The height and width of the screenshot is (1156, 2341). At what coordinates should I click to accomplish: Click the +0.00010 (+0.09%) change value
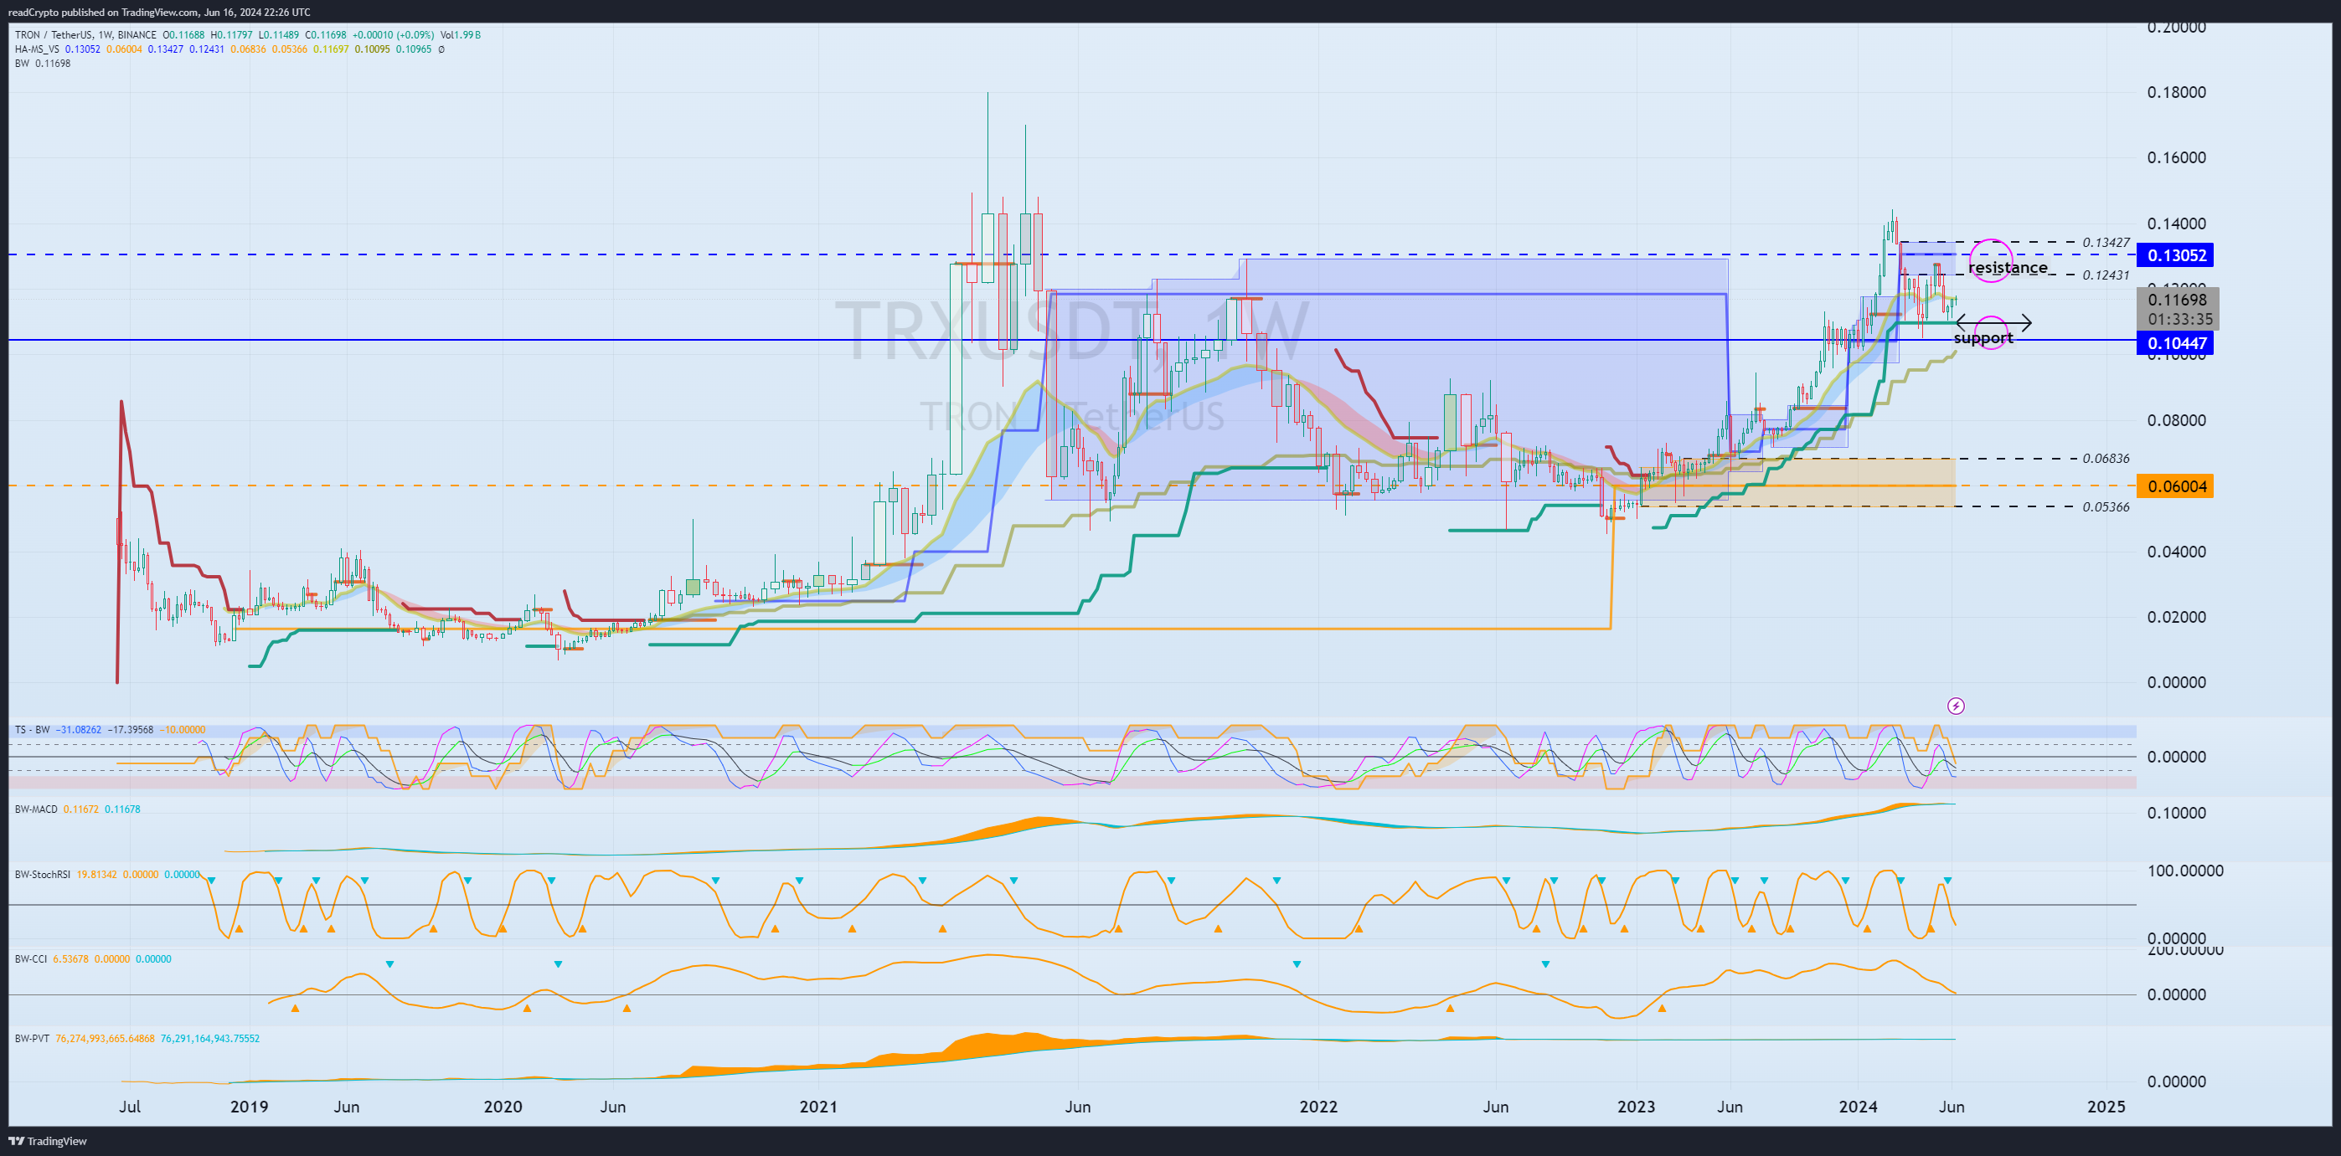392,34
